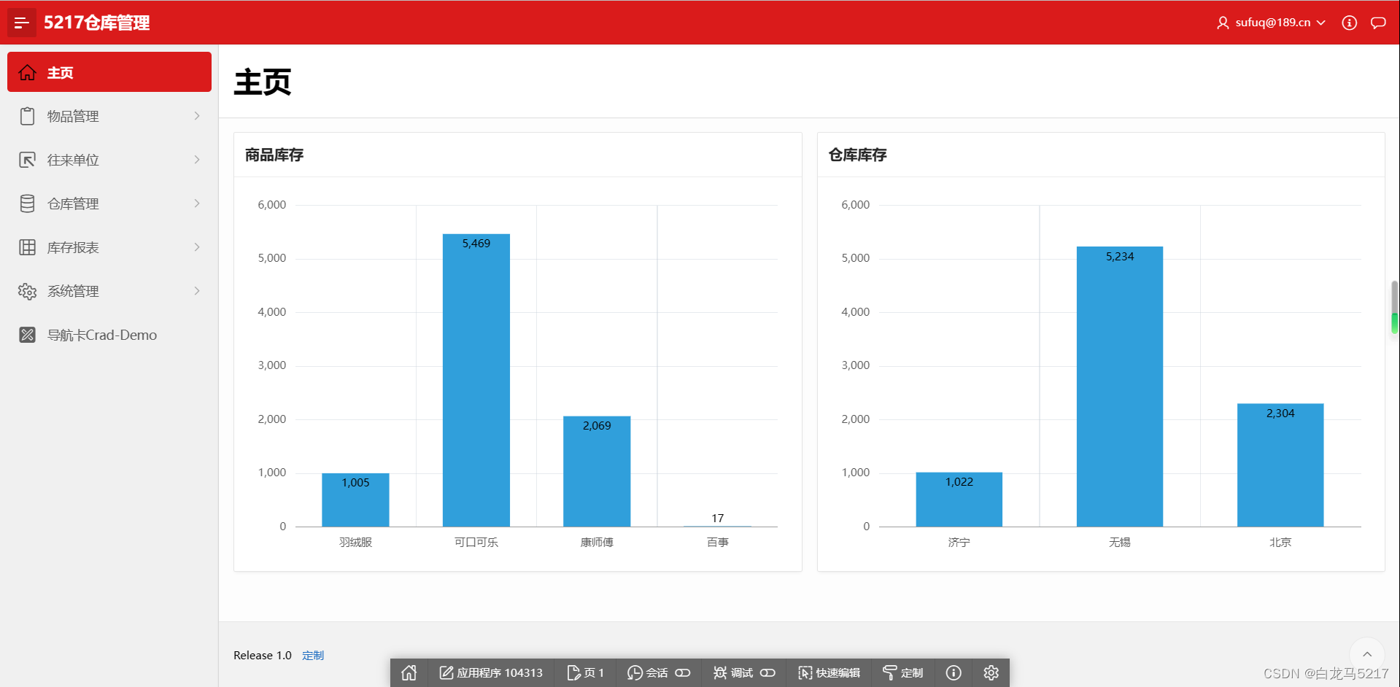Click the 5217仓库管理 app title
Screen dimensions: 1400x687
tap(96, 23)
